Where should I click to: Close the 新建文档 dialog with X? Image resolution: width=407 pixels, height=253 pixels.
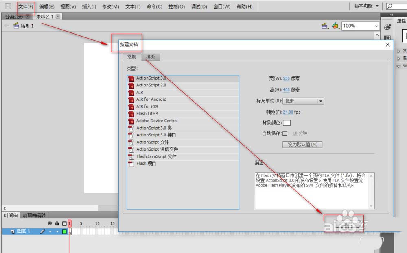click(x=387, y=45)
